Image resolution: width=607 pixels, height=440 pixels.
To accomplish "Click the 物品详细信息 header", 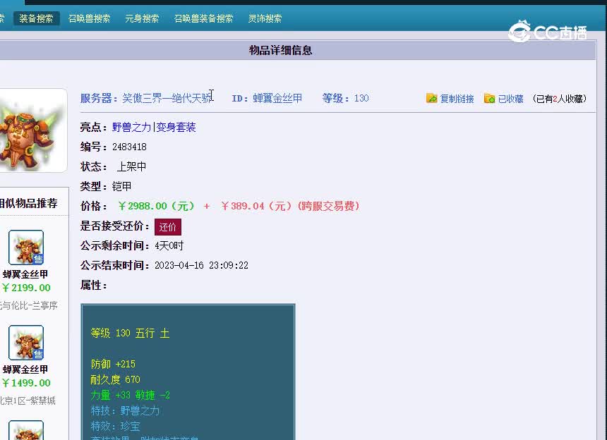I will [x=281, y=50].
